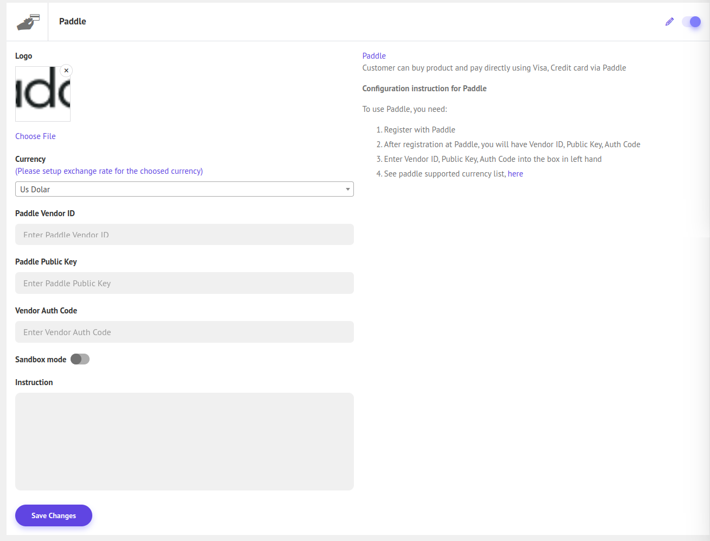Click the Sandbox mode label
Image resolution: width=710 pixels, height=541 pixels.
[x=41, y=360]
